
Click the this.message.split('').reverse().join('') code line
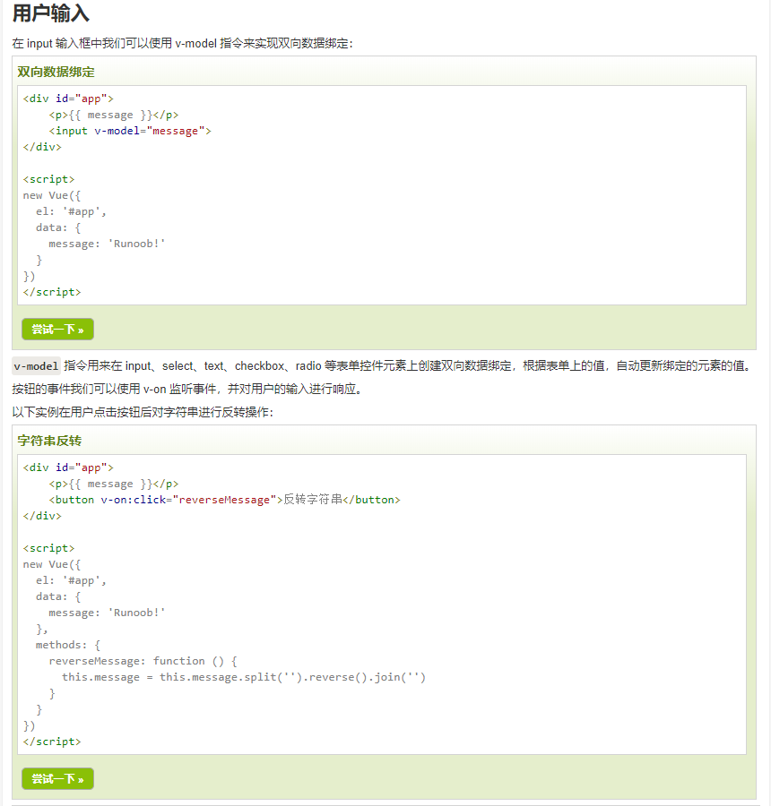tap(244, 677)
